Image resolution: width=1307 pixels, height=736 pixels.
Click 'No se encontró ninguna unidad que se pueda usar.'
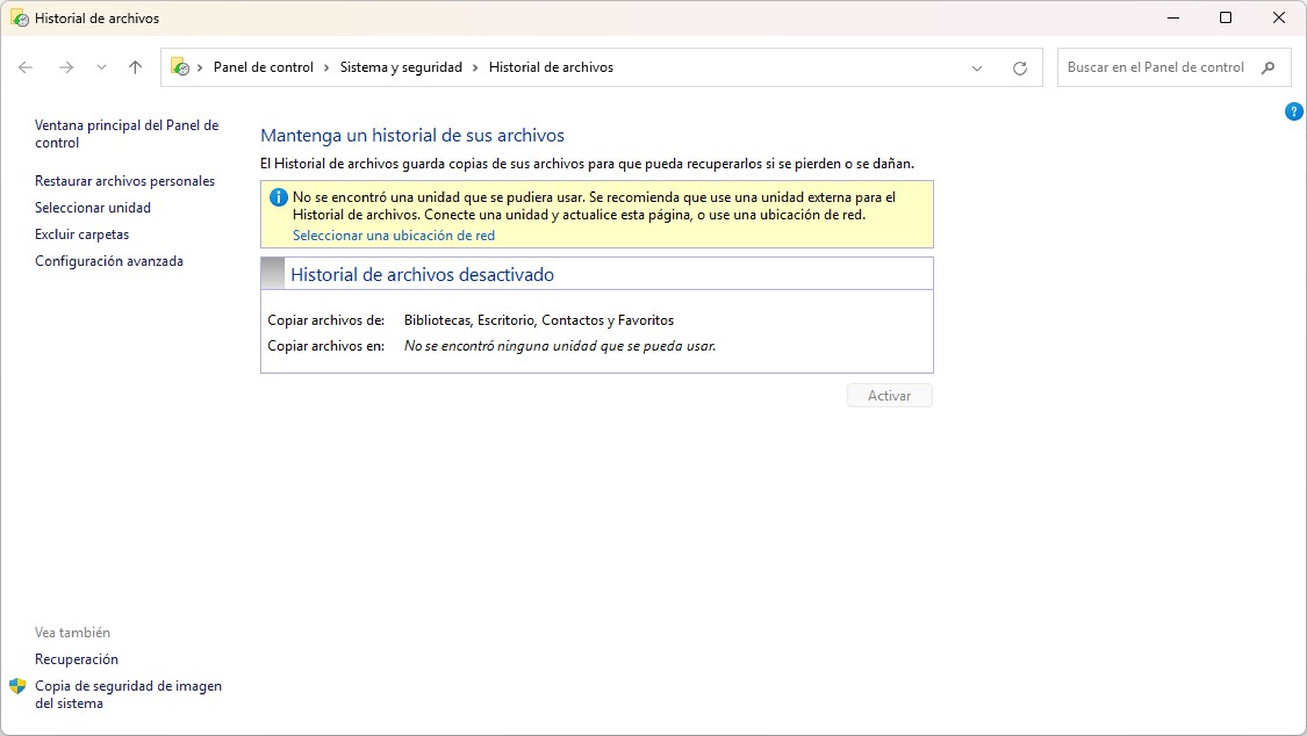tap(560, 346)
